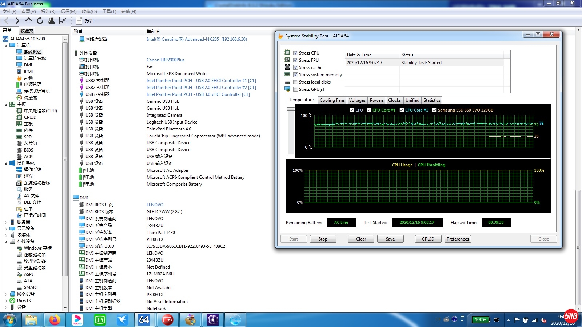
Task: Click the Up arrow toolbar icon
Action: [x=29, y=20]
